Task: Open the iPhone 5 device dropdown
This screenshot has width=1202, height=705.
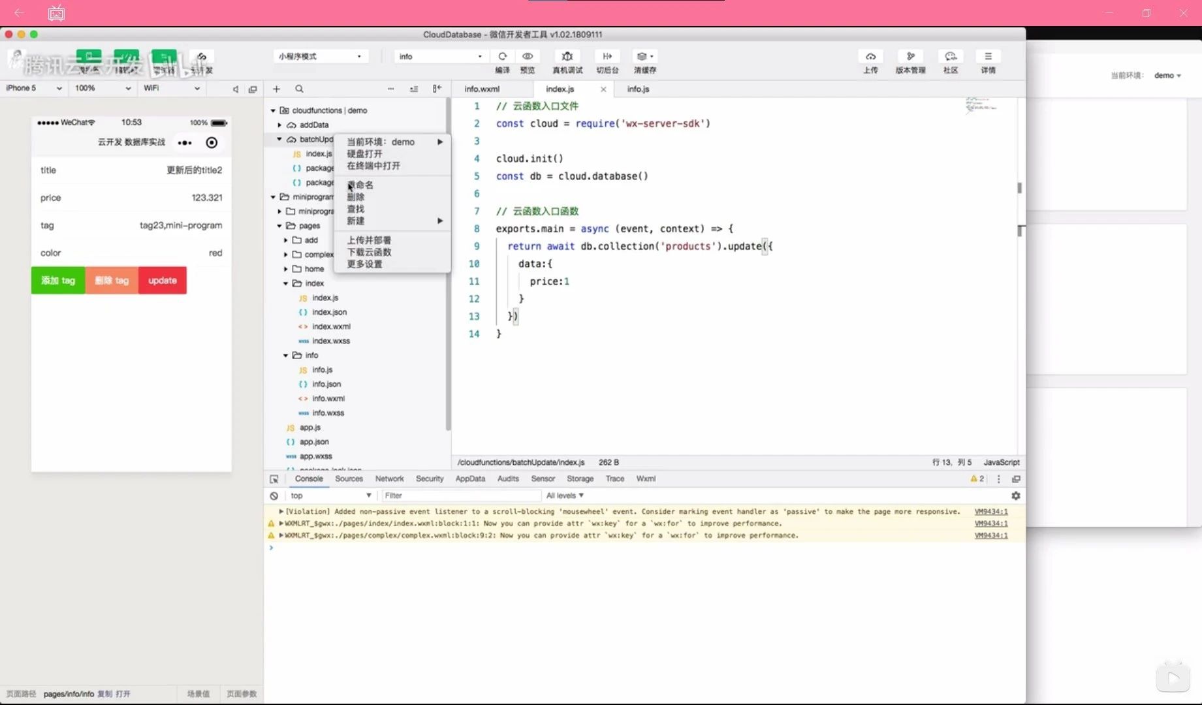Action: 34,88
